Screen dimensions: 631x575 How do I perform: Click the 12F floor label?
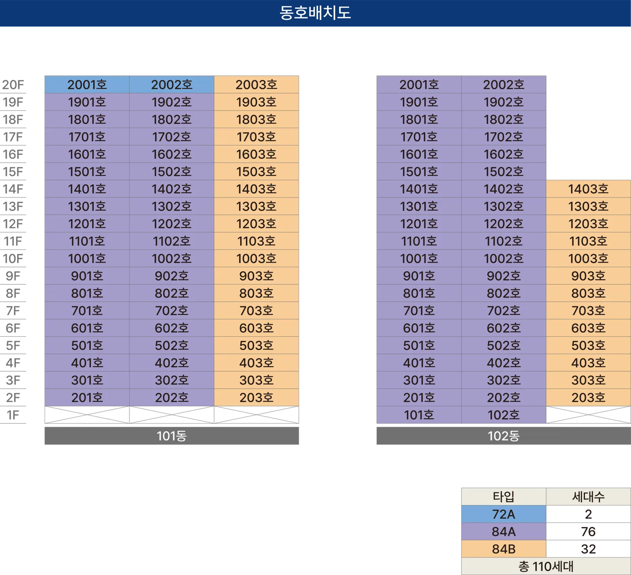point(13,224)
